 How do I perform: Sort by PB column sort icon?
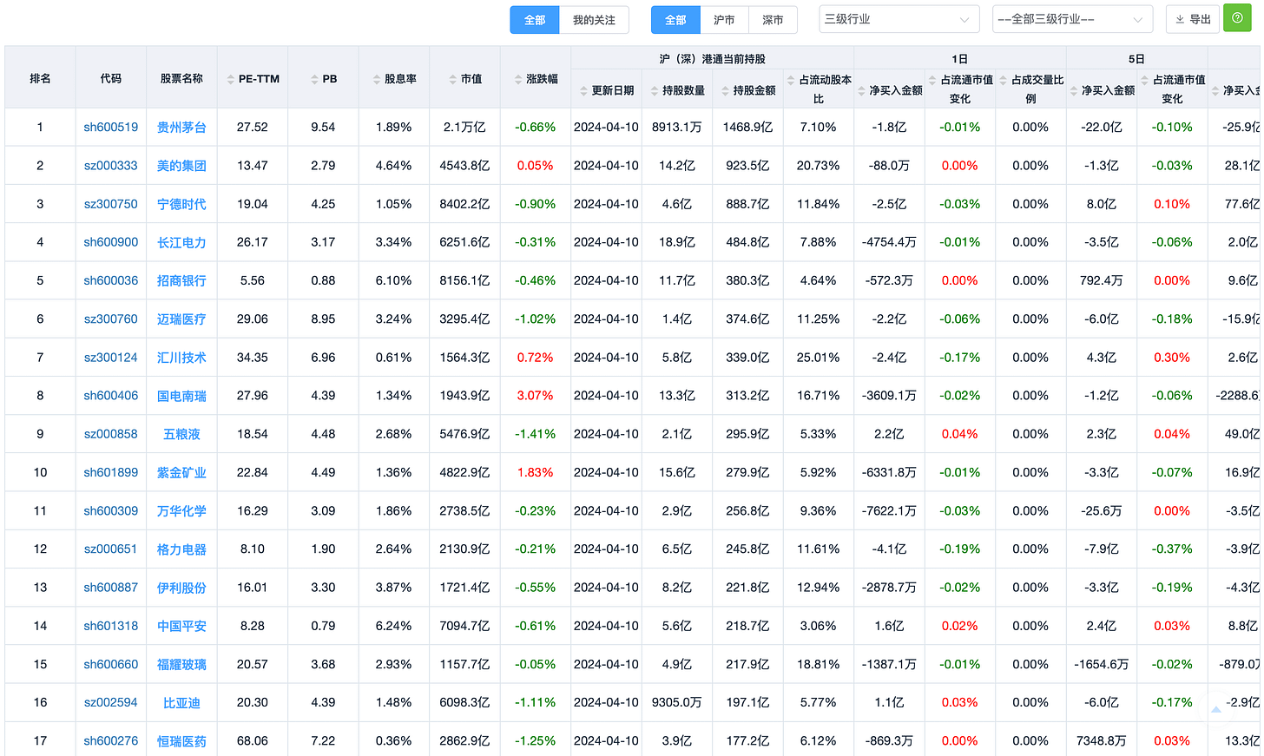314,79
